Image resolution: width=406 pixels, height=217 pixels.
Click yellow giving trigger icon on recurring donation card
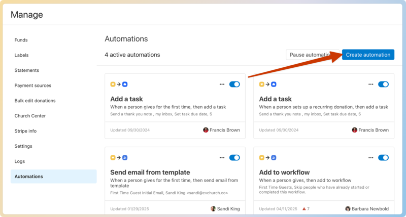(262, 84)
